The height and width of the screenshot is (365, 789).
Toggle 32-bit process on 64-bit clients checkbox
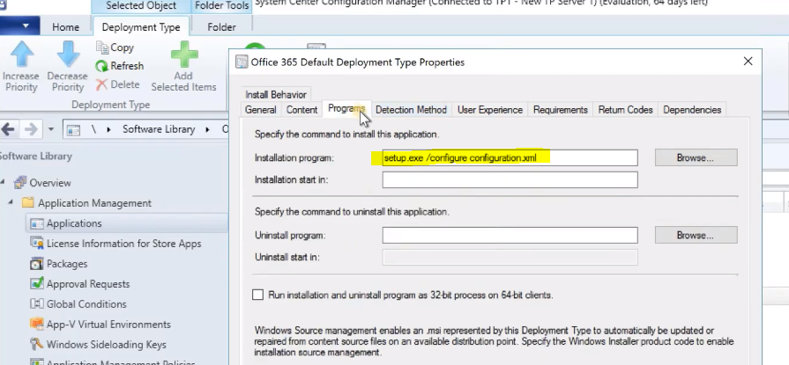pos(257,295)
